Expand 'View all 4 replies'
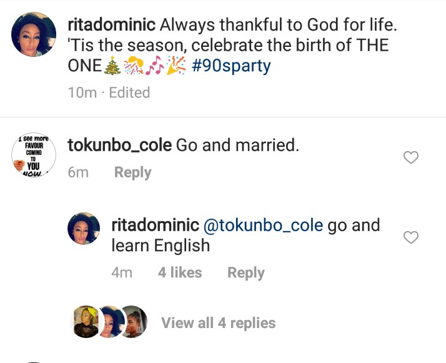 click(218, 323)
